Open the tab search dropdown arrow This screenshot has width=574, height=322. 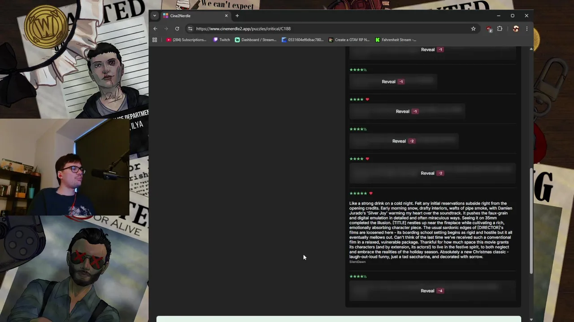(x=155, y=16)
